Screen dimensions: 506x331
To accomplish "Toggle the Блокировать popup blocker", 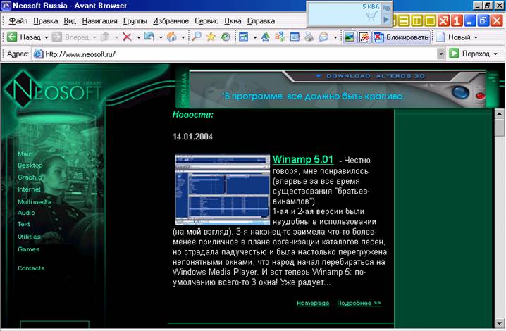I will click(x=402, y=37).
